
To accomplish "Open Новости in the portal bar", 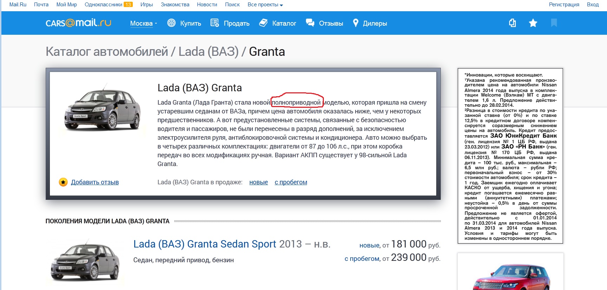I will click(207, 5).
